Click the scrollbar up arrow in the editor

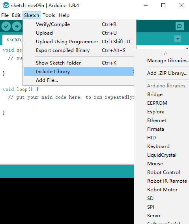tap(187, 48)
